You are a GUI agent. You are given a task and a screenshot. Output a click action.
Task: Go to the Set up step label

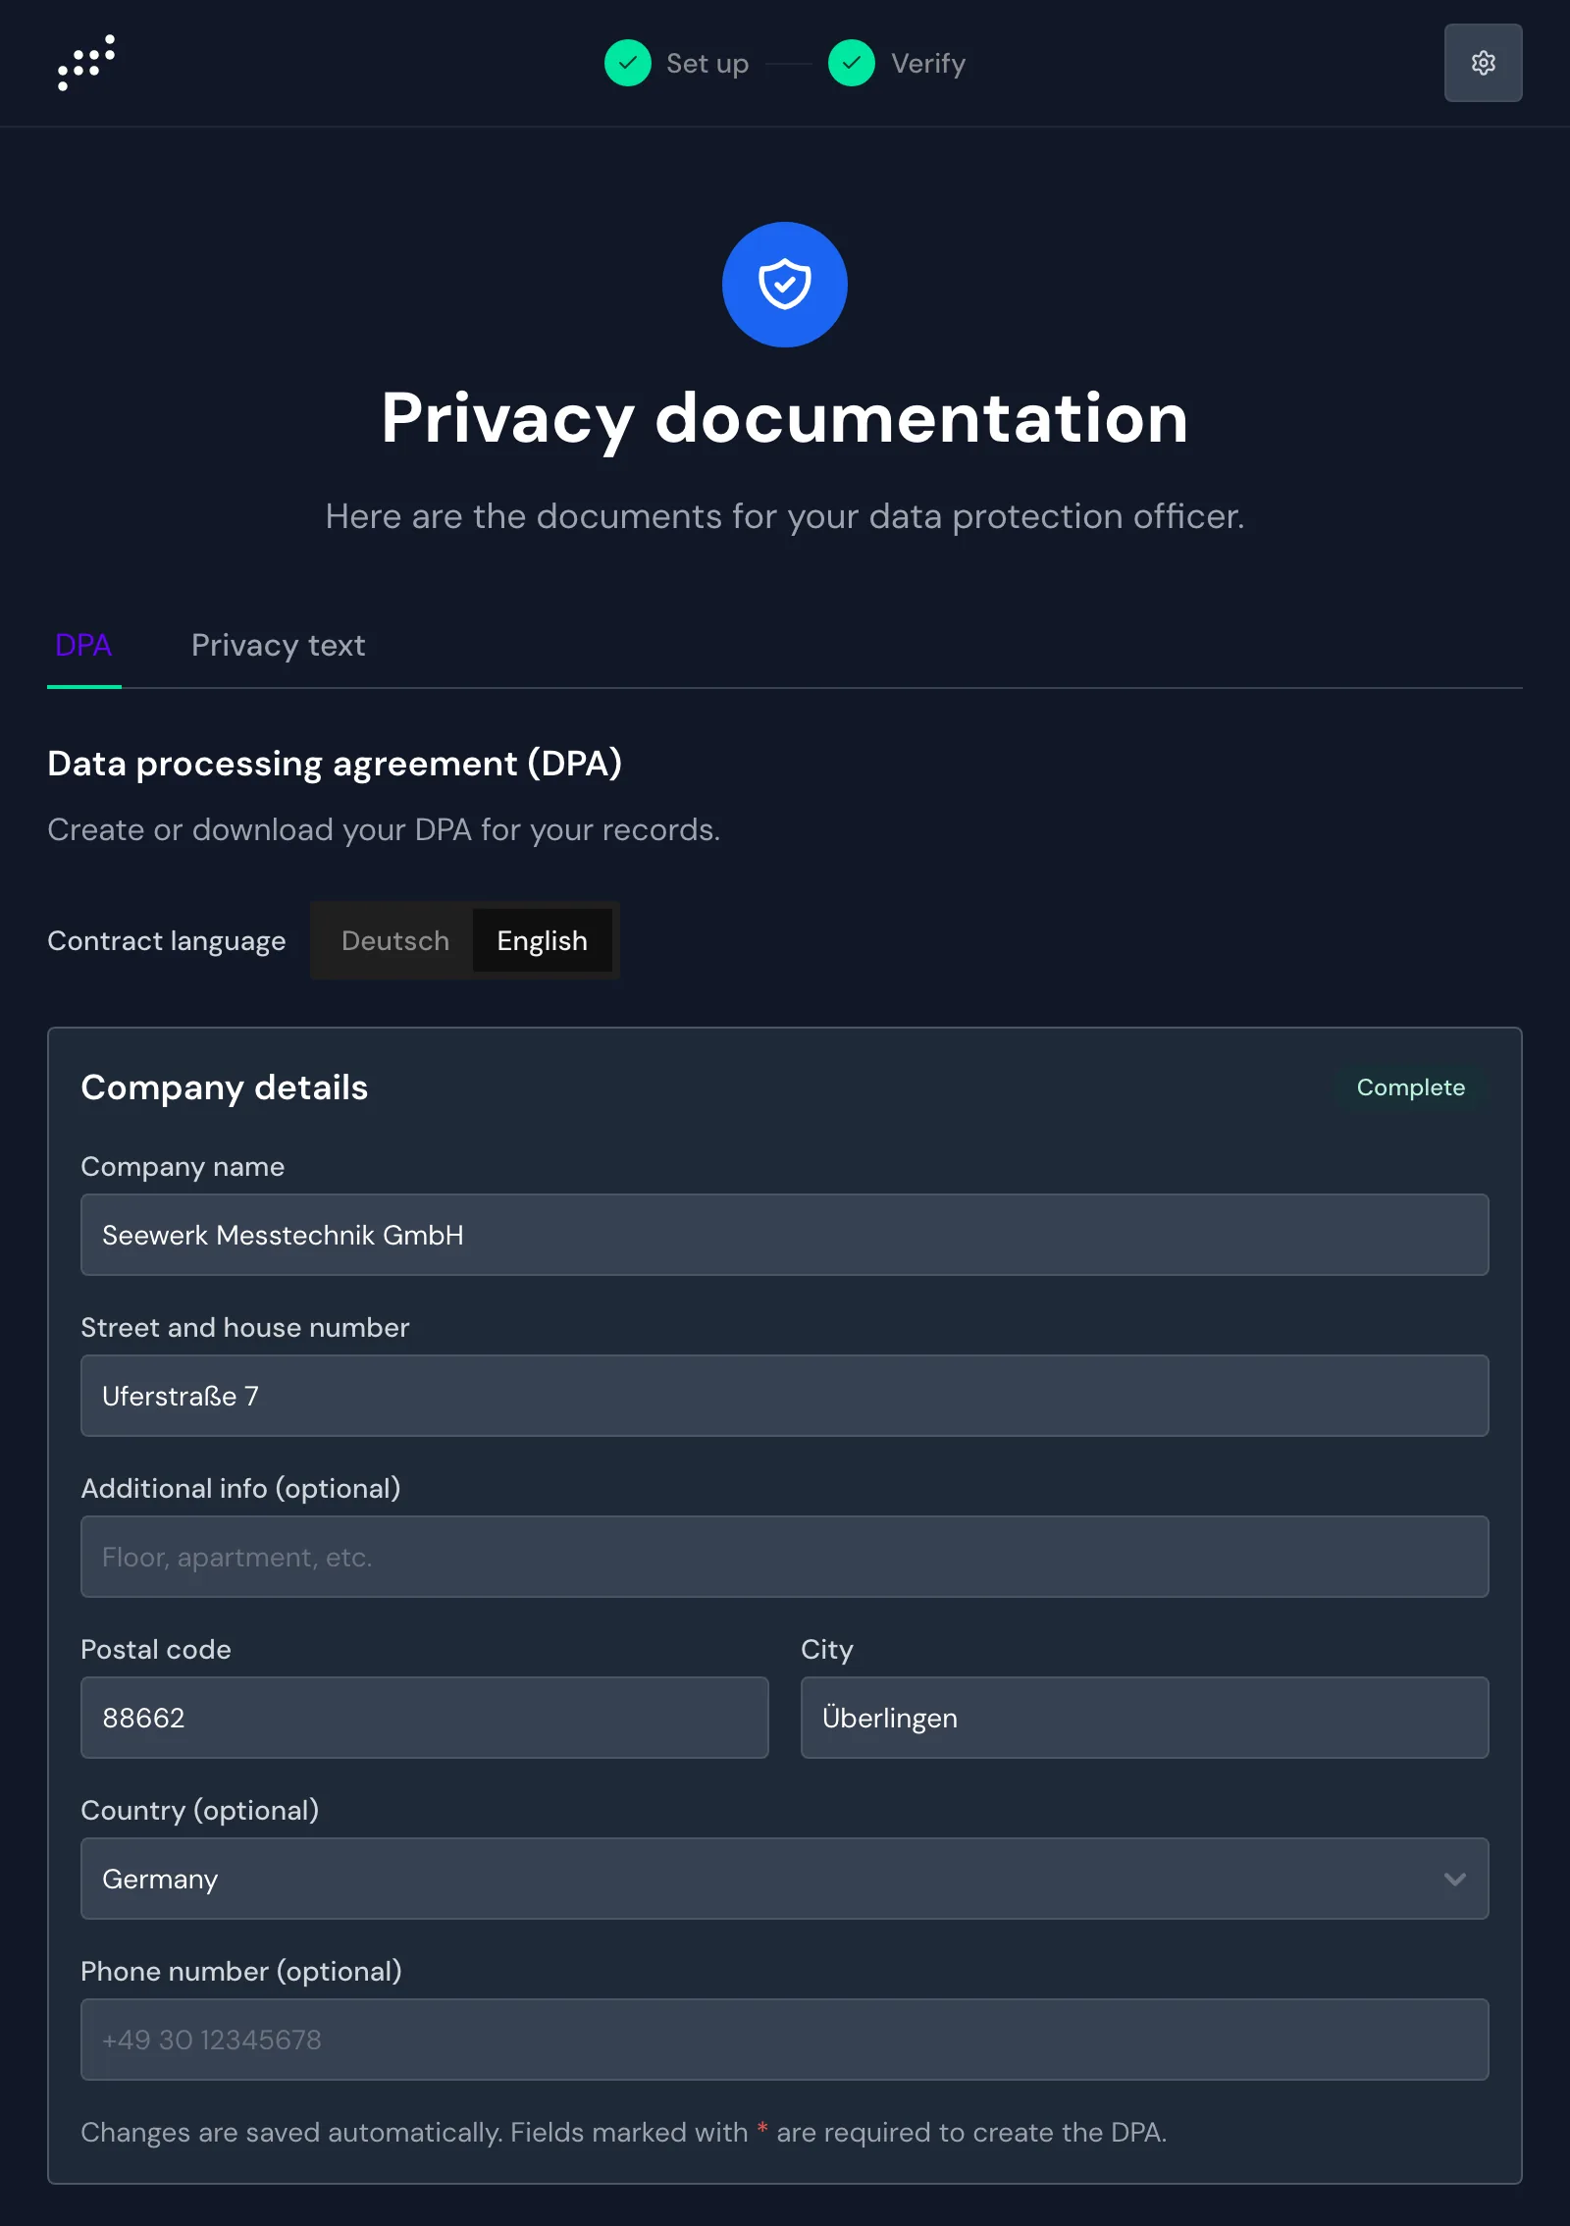[707, 64]
